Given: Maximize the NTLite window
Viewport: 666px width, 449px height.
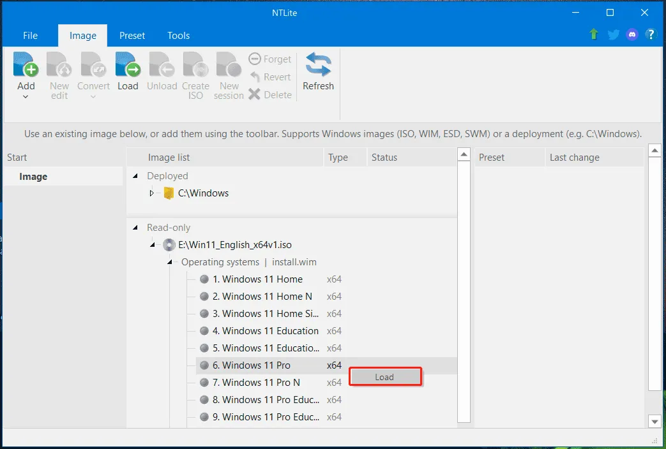Looking at the screenshot, I should (610, 13).
